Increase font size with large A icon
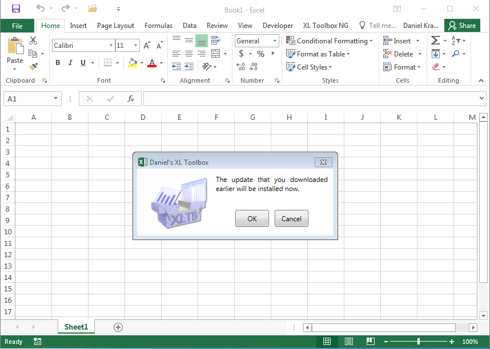 click(147, 46)
